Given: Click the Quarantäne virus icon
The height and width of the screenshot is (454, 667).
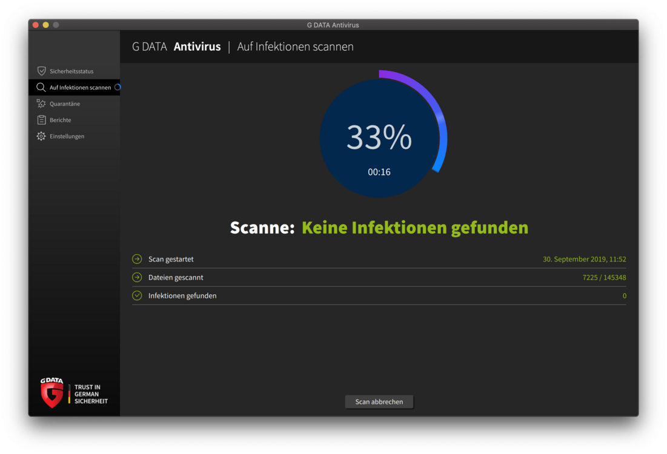Looking at the screenshot, I should pos(41,104).
